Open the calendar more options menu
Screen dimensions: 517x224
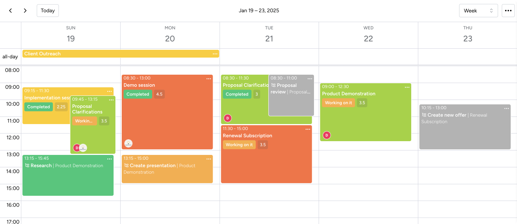tap(508, 11)
